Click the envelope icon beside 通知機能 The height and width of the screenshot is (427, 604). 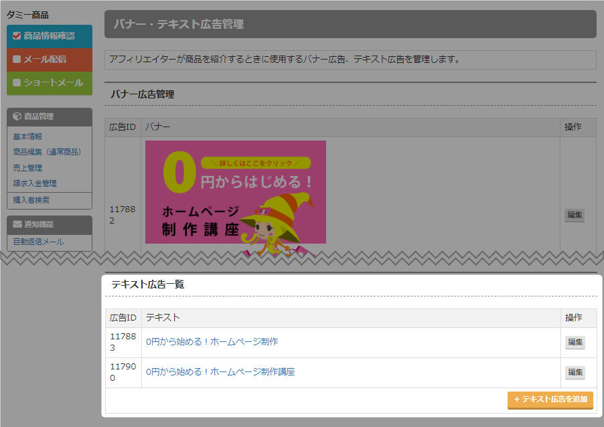17,224
